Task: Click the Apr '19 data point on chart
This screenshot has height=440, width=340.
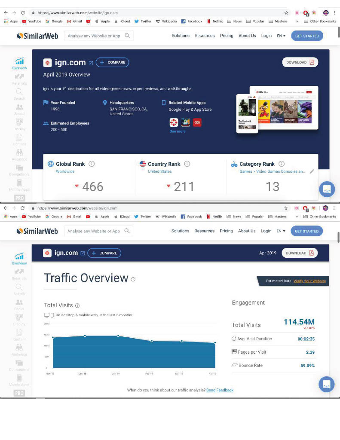Action: (215, 342)
